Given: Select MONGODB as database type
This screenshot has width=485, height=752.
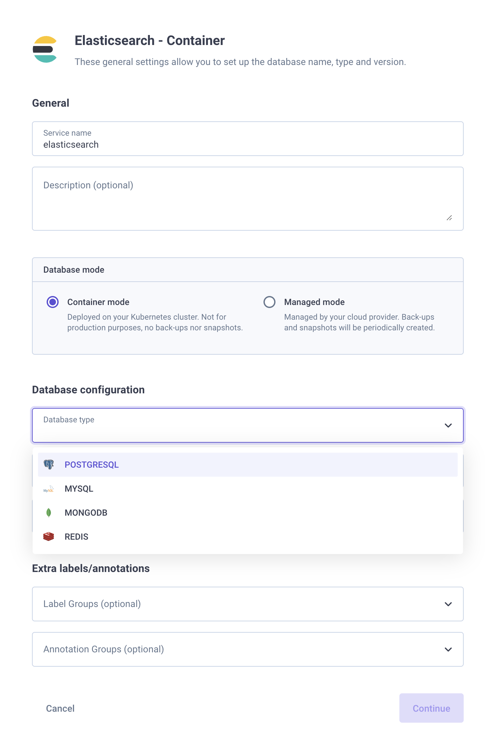Looking at the screenshot, I should pyautogui.click(x=86, y=513).
